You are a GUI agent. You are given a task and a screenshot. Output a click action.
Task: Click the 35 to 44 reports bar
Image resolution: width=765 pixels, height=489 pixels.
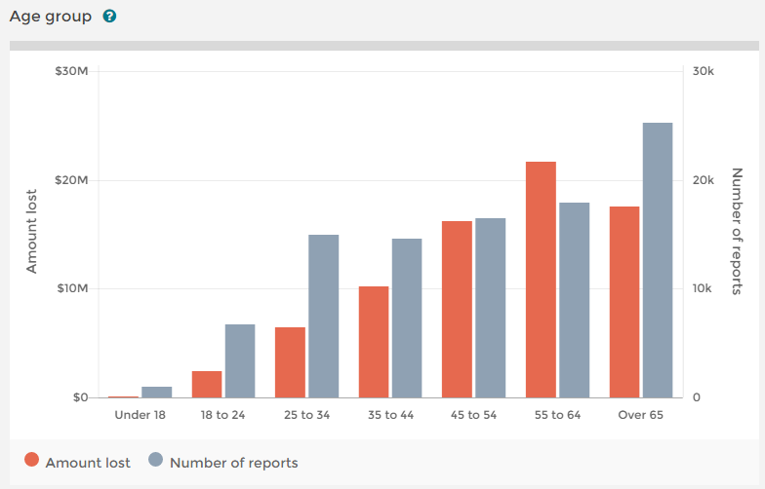coord(407,319)
